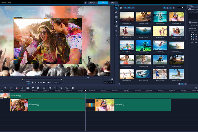Click the Multi-Camera editor icon
The width and height of the screenshot is (198, 132).
[x=50, y=88]
